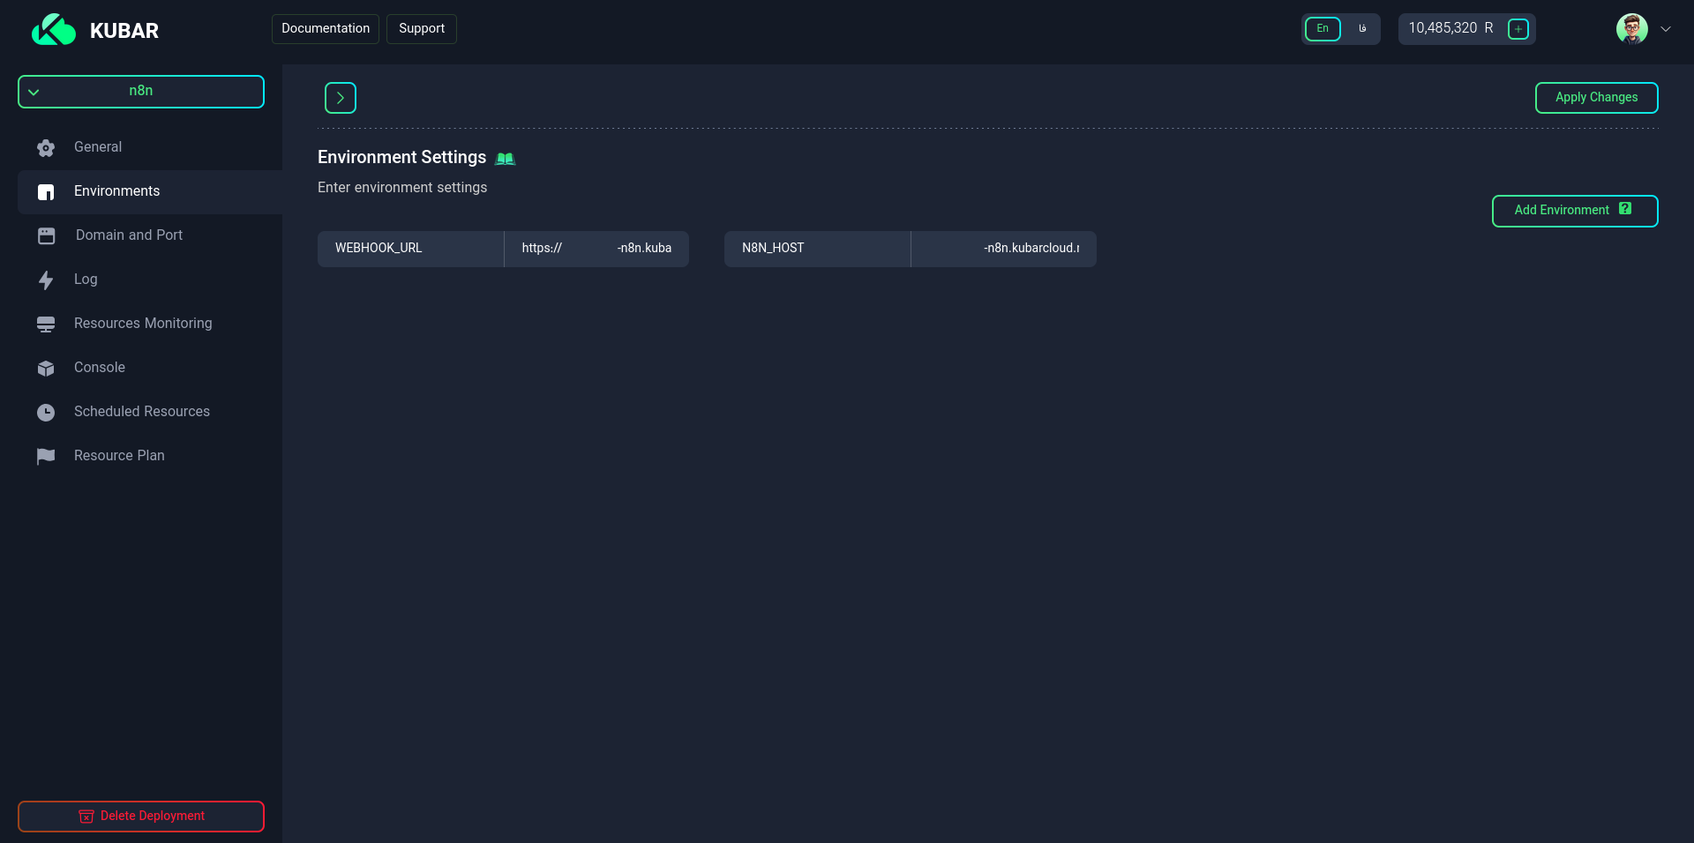Click Add Environment

pos(1575,211)
